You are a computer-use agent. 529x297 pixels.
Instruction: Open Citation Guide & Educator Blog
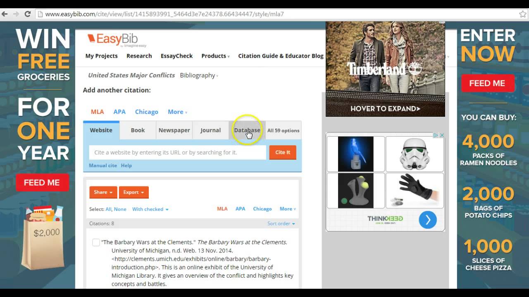(x=281, y=56)
